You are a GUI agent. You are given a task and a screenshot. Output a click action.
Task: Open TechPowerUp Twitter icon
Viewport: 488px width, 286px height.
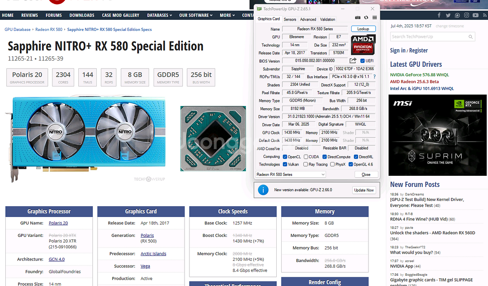448,15
